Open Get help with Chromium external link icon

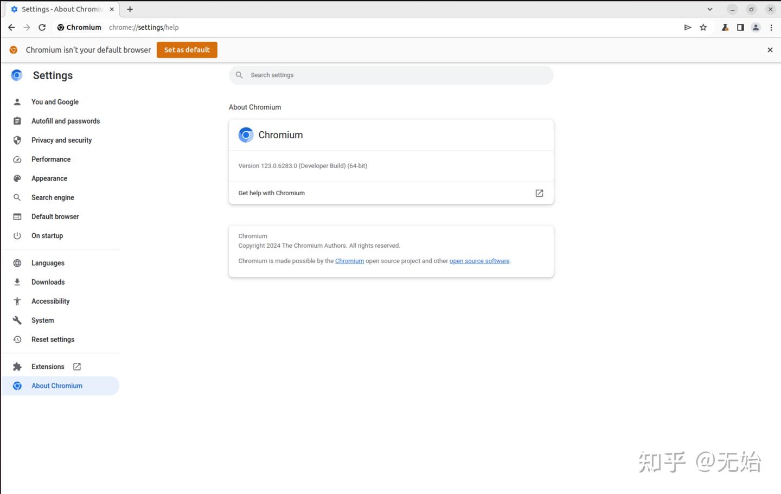tap(539, 193)
